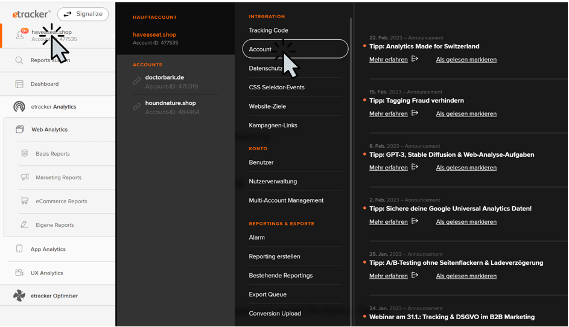Click the Reports search magnifier icon

pos(19,60)
